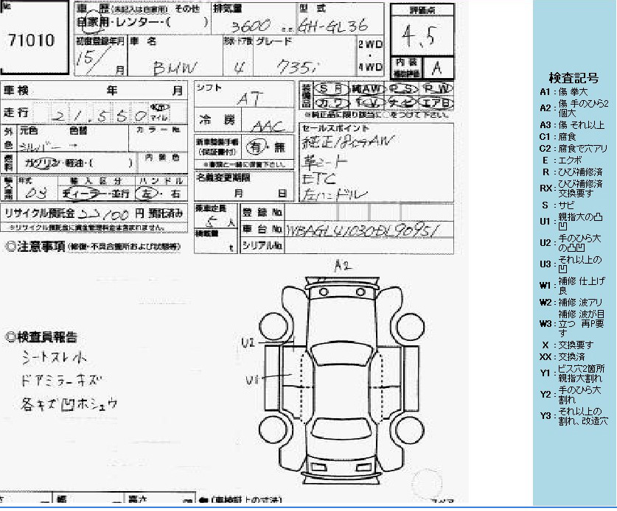The height and width of the screenshot is (511, 617).
Task: Select the 4WD drive label
Action: pyautogui.click(x=370, y=67)
